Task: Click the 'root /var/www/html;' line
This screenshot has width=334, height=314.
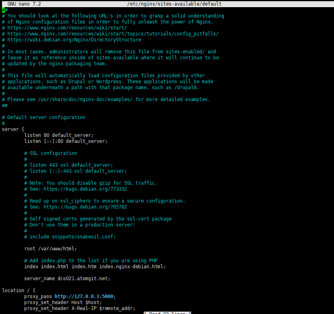Action: pos(50,249)
